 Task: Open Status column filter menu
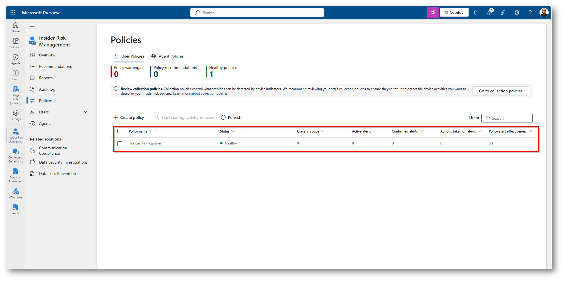pyautogui.click(x=233, y=131)
